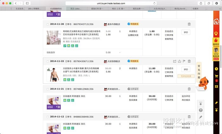Switch to the 已买到的宝贝 tab
This screenshot has width=222, height=134.
56,9
